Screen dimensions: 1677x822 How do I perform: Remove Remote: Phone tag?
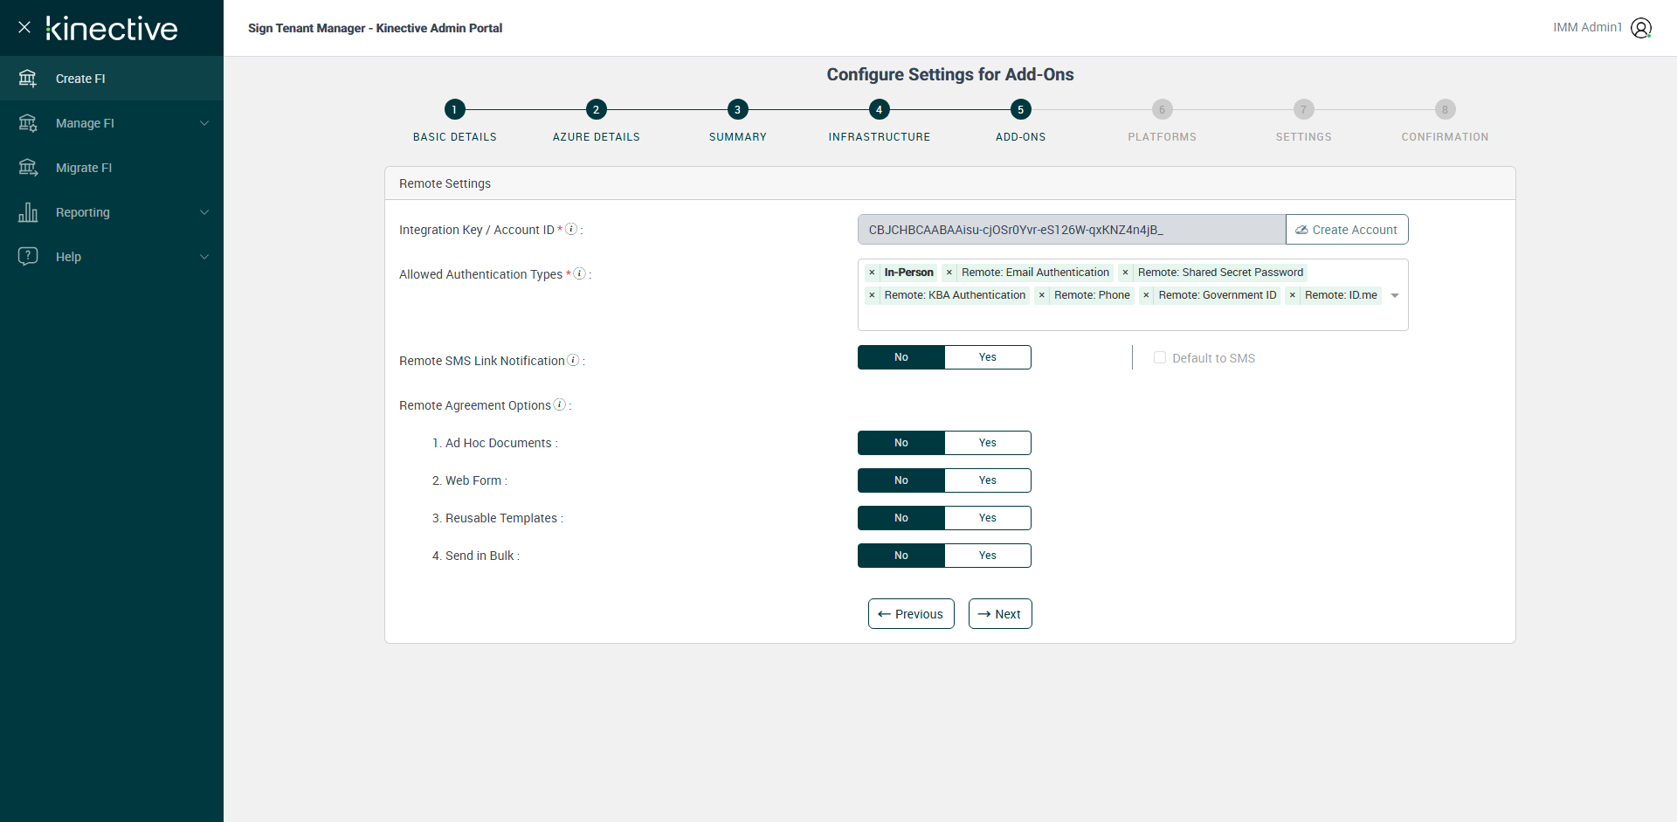pyautogui.click(x=1041, y=295)
